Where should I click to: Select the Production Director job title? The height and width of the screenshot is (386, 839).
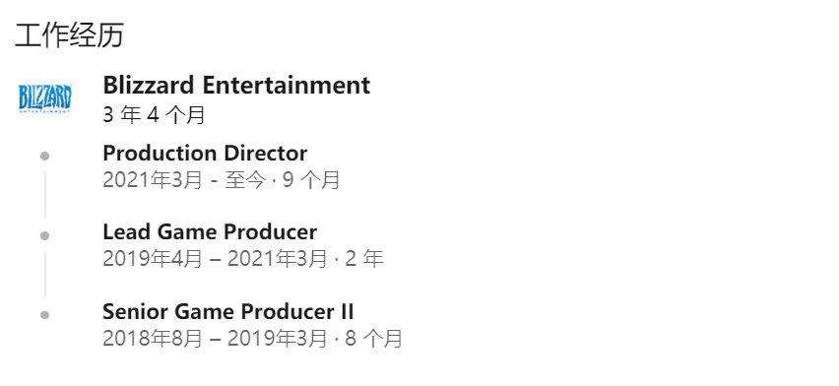(205, 154)
